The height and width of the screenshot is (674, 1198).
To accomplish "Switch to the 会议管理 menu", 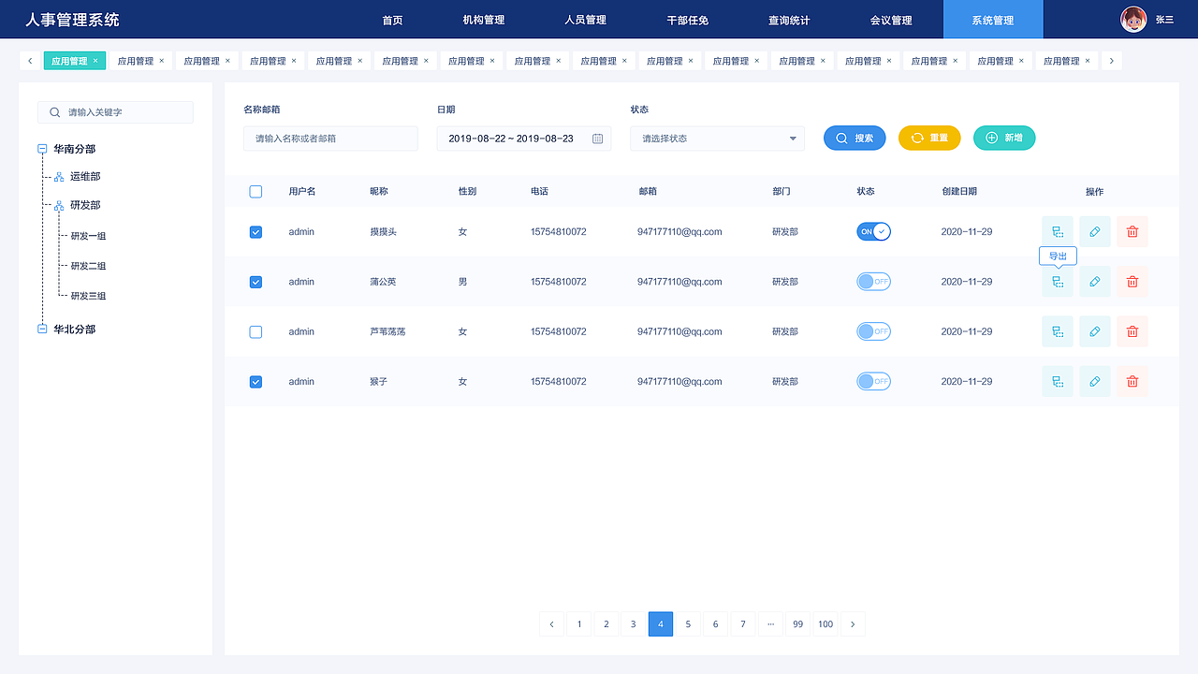I will (x=890, y=19).
